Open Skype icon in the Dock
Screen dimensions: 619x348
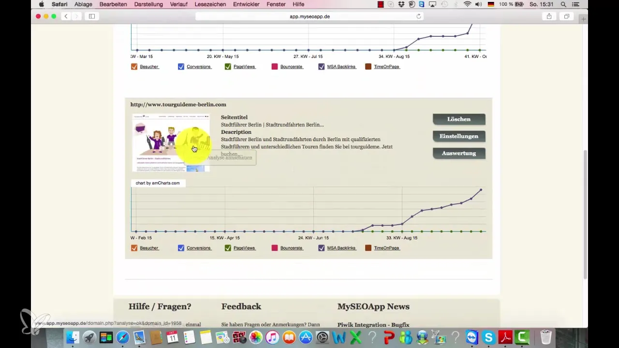click(489, 337)
